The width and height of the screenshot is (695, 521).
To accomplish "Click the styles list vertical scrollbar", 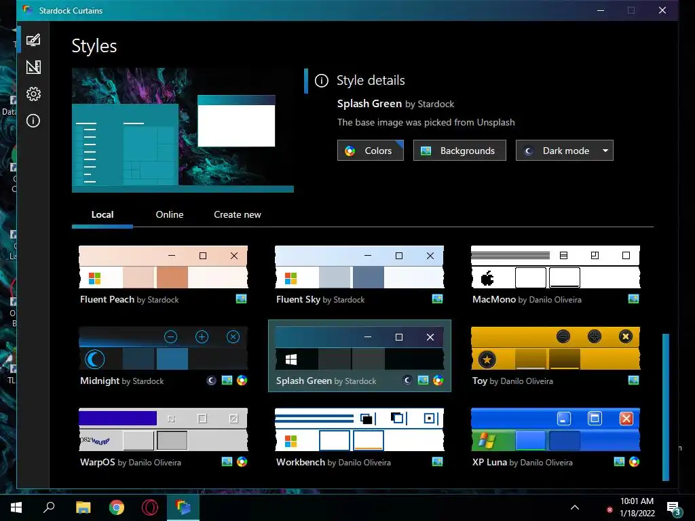I will pos(665,407).
